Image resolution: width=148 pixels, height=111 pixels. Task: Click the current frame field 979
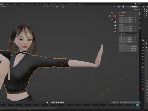pos(115,102)
